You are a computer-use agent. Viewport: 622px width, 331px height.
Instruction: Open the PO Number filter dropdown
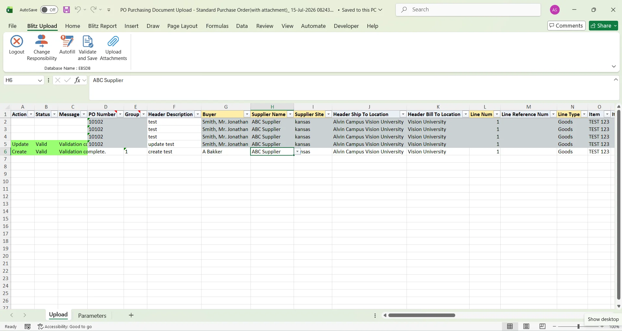coord(120,114)
